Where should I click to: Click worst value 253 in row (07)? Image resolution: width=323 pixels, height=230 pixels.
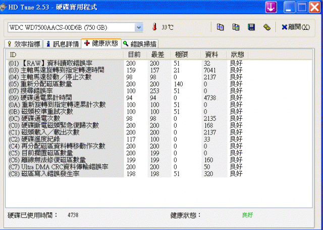pos(154,91)
